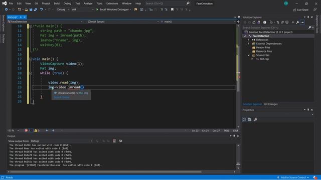Click the Find in Files toolbar icon
The height and width of the screenshot is (180, 321).
(x=135, y=9)
